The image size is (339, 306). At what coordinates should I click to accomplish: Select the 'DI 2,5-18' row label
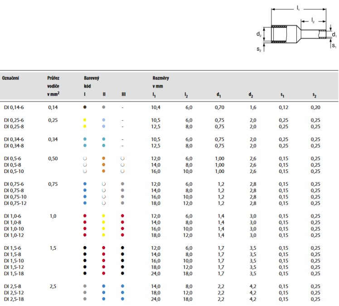tap(14, 299)
